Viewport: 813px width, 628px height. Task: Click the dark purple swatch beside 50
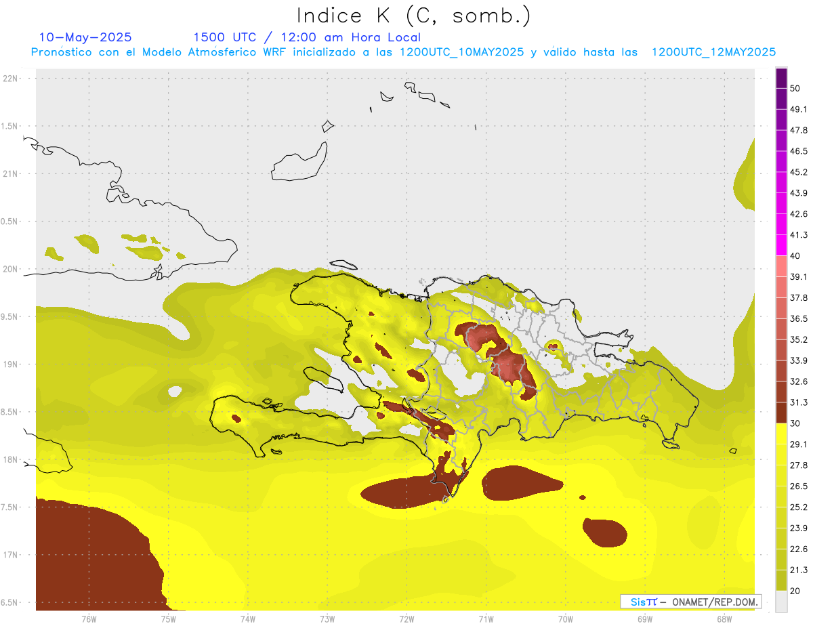point(782,79)
